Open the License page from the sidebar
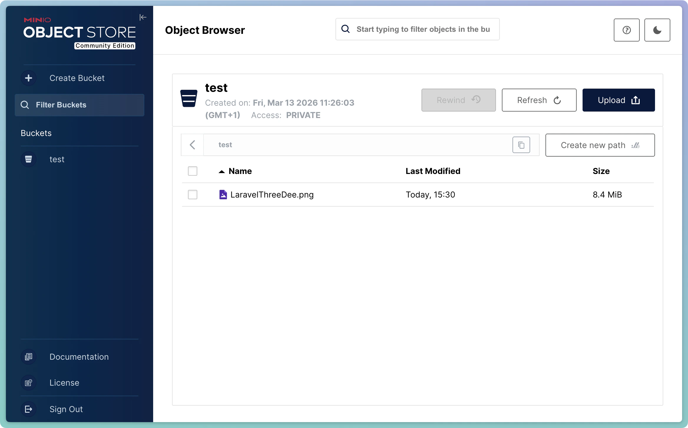 pos(64,383)
